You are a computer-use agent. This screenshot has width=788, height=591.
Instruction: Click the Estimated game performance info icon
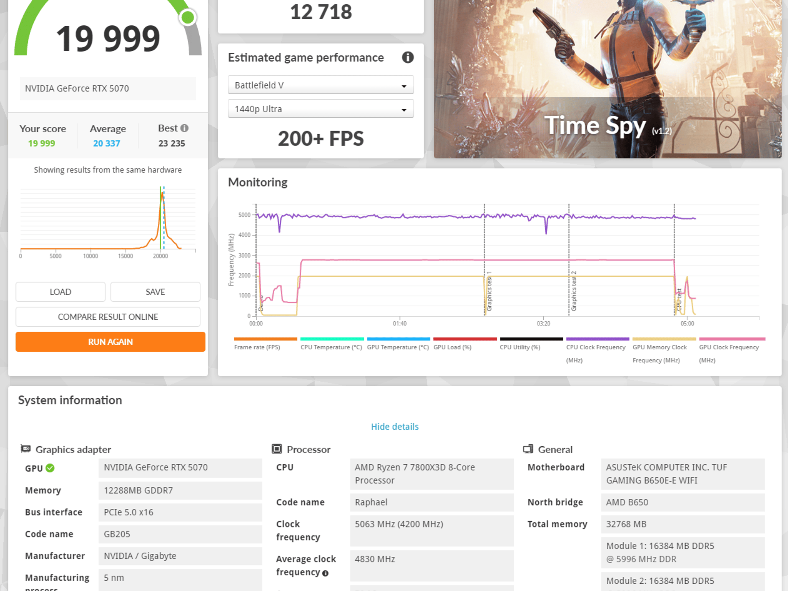coord(407,57)
